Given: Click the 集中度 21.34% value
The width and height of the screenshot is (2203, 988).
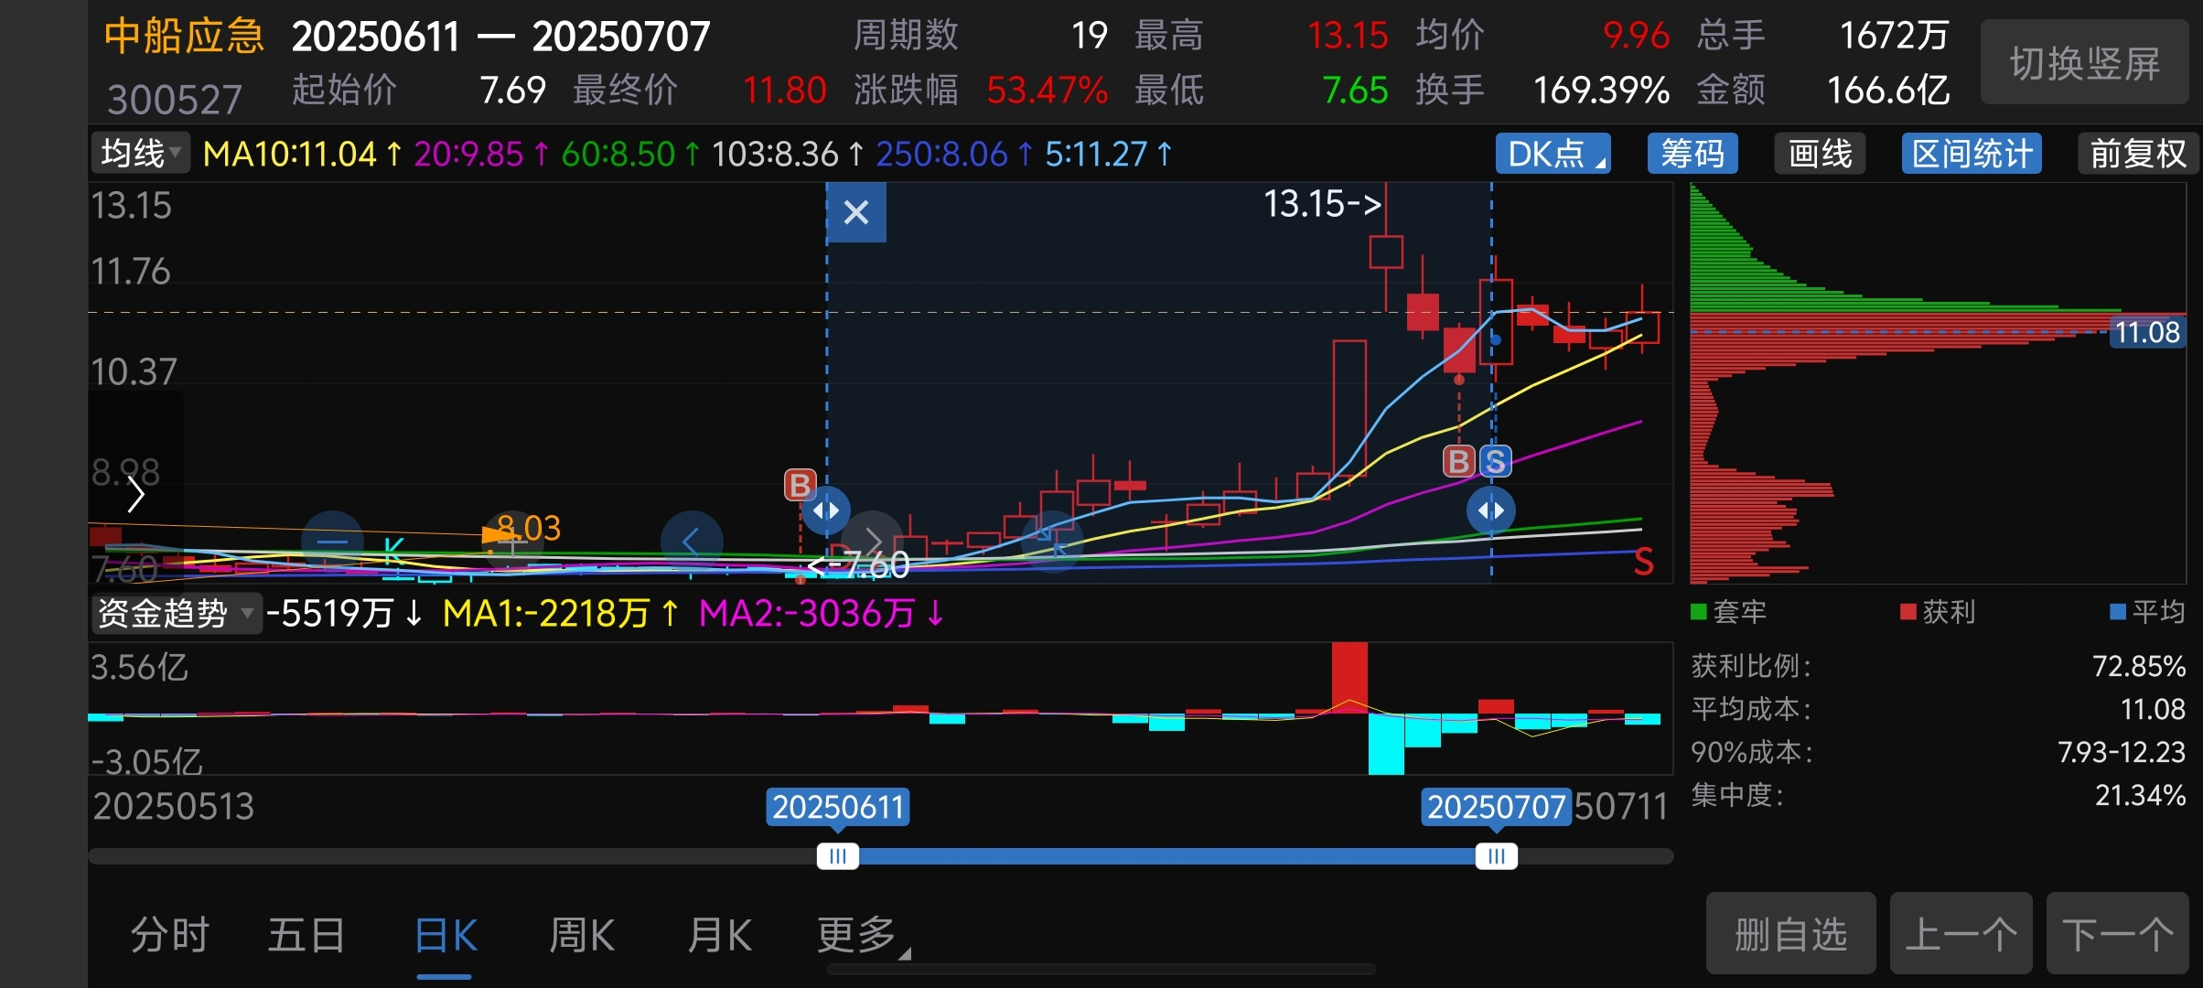Looking at the screenshot, I should point(2140,795).
